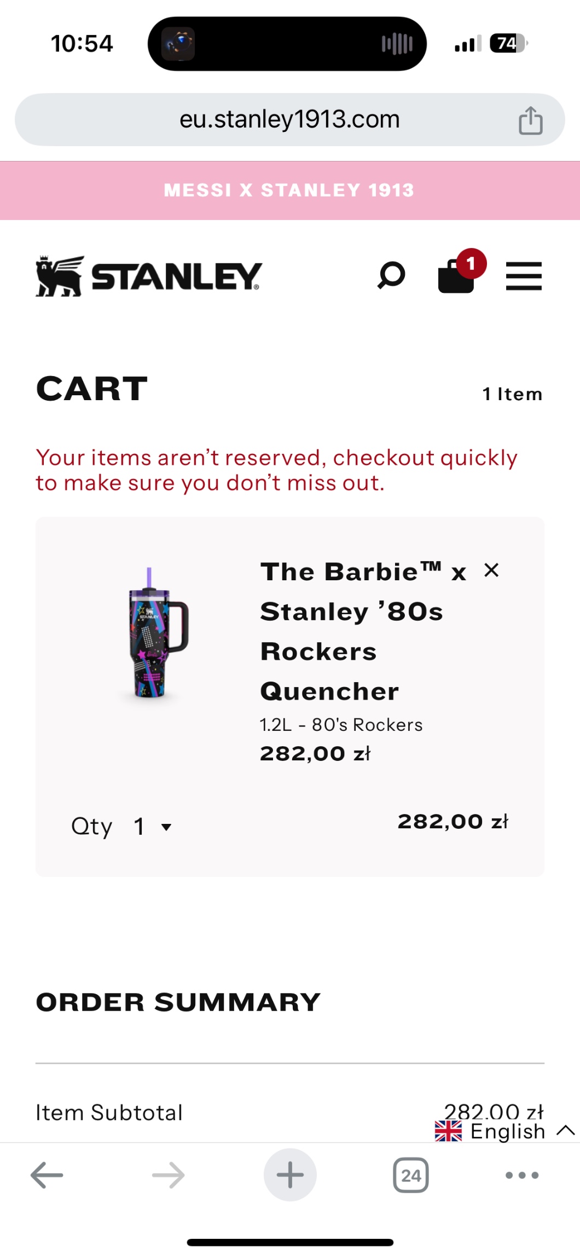This screenshot has height=1258, width=580.
Task: Open the shopping bag cart icon
Action: pyautogui.click(x=456, y=276)
